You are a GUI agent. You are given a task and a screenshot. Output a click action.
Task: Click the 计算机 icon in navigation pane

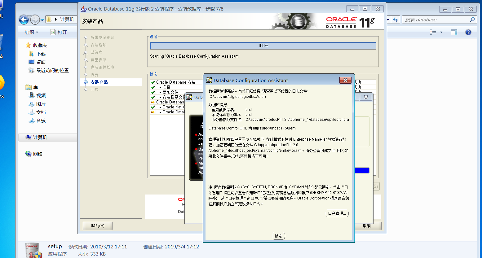[28, 137]
